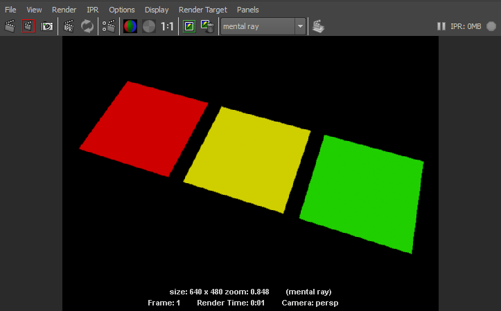Open the View menu
501x311 pixels.
(34, 10)
